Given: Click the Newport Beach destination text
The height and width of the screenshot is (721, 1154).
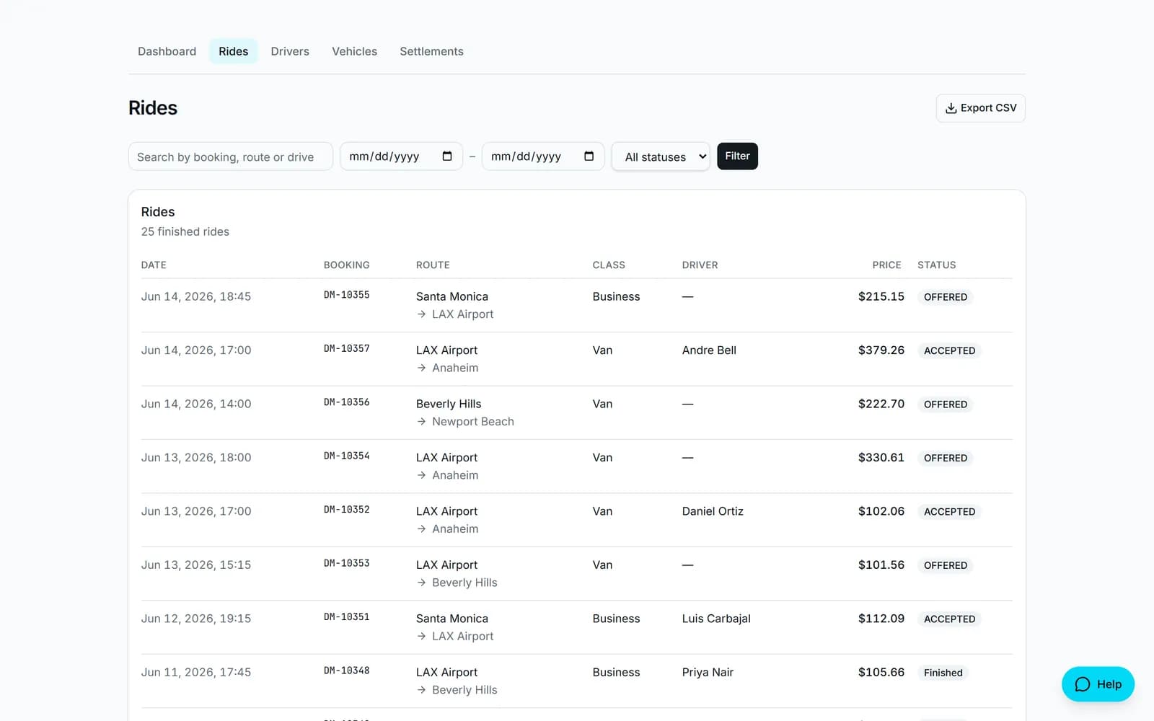Looking at the screenshot, I should click(x=473, y=422).
